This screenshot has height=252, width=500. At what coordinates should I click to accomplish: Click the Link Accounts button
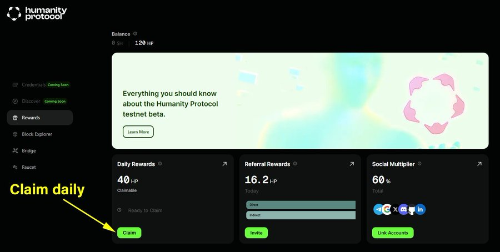pos(393,233)
